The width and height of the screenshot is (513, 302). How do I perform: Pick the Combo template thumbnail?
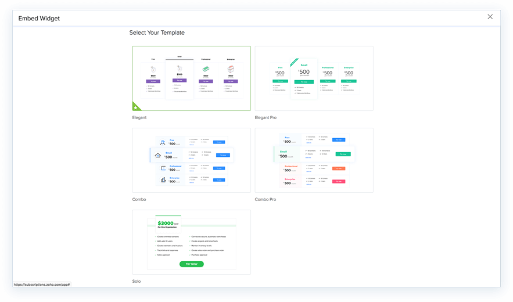[x=191, y=160]
